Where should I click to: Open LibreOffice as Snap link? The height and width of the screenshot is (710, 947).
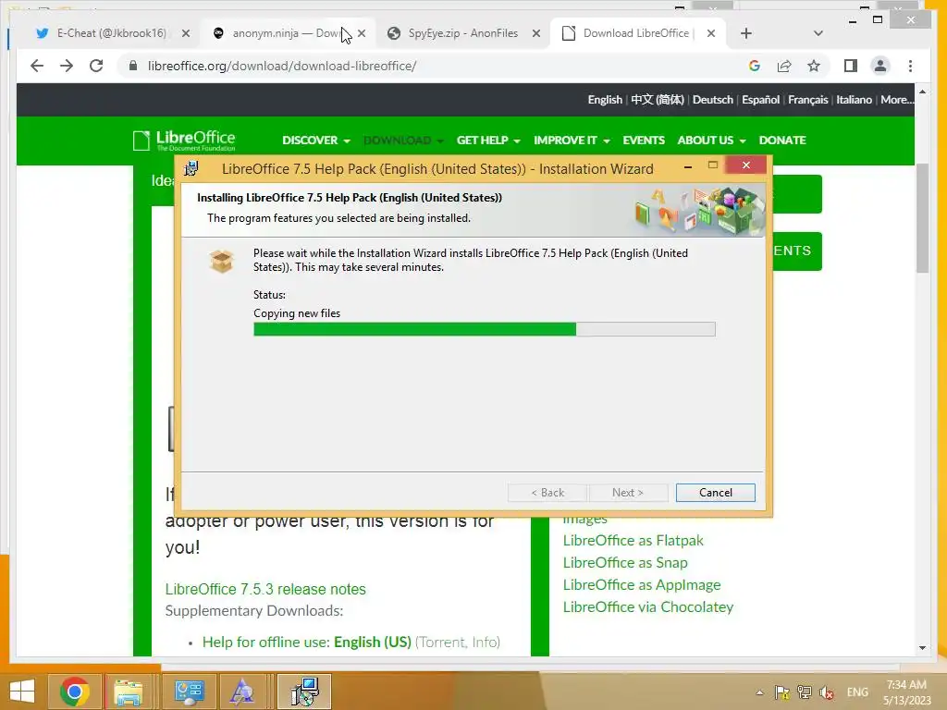(625, 563)
